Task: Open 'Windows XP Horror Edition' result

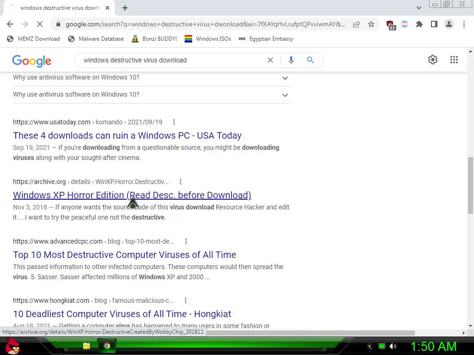Action: [132, 195]
